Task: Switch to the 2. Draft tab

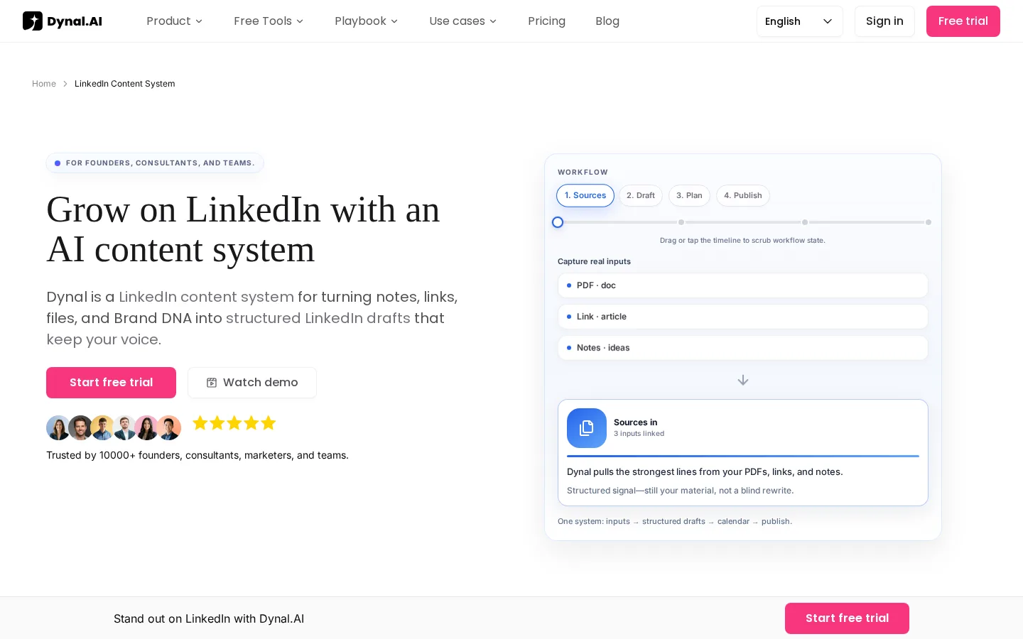Action: (641, 196)
